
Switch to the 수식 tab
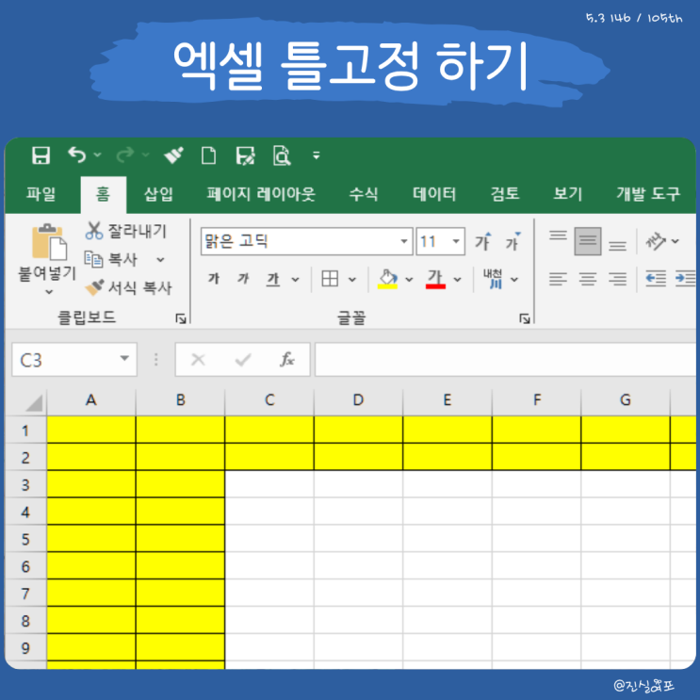364,194
